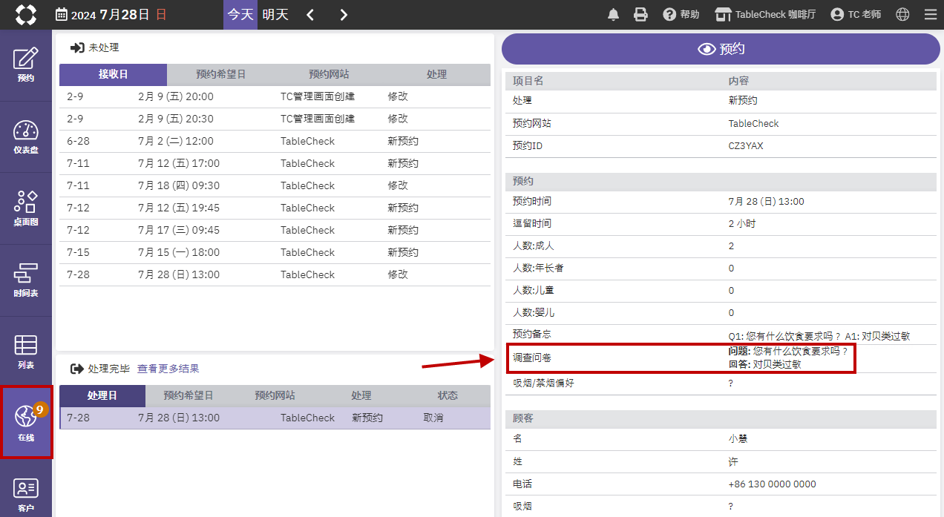This screenshot has width=944, height=517.
Task: Open the hamburger main menu
Action: [930, 15]
